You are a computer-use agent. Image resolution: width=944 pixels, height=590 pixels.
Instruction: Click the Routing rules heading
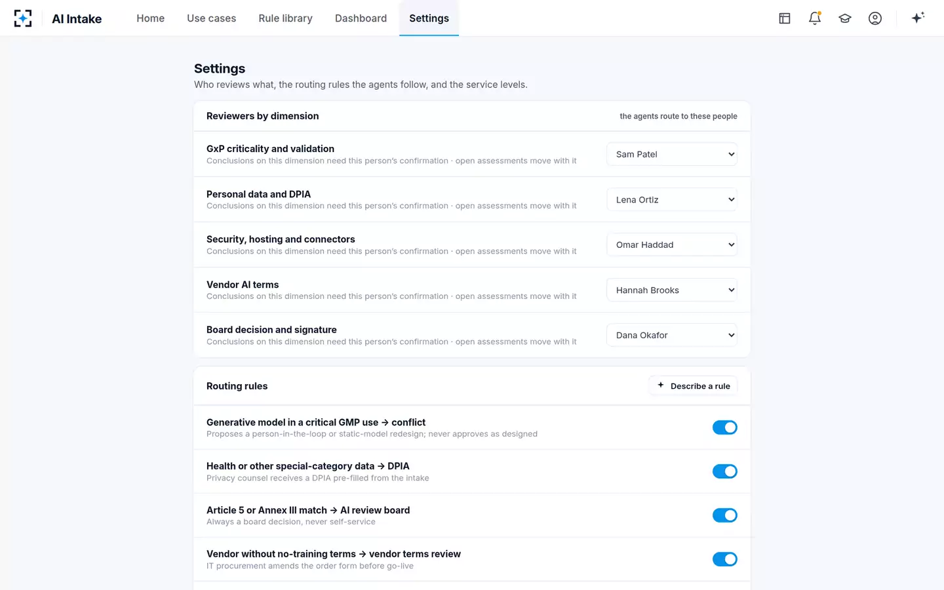[x=237, y=386]
